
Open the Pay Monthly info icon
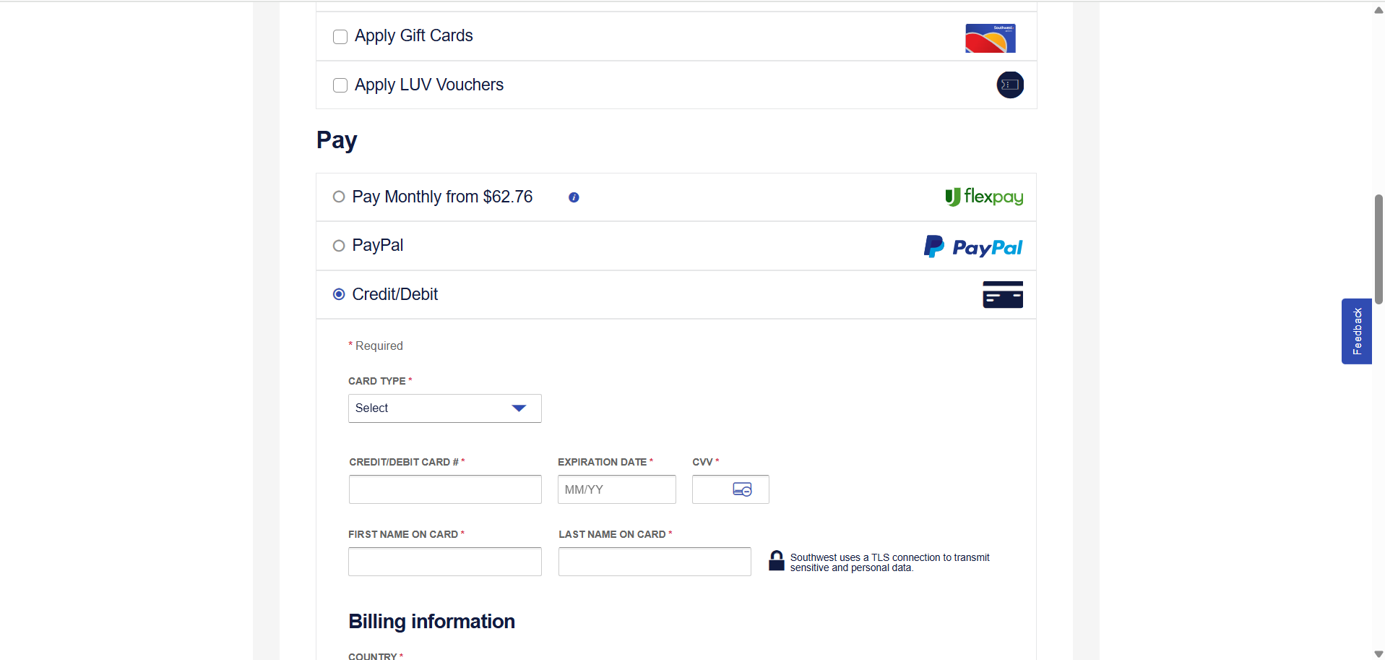coord(574,197)
